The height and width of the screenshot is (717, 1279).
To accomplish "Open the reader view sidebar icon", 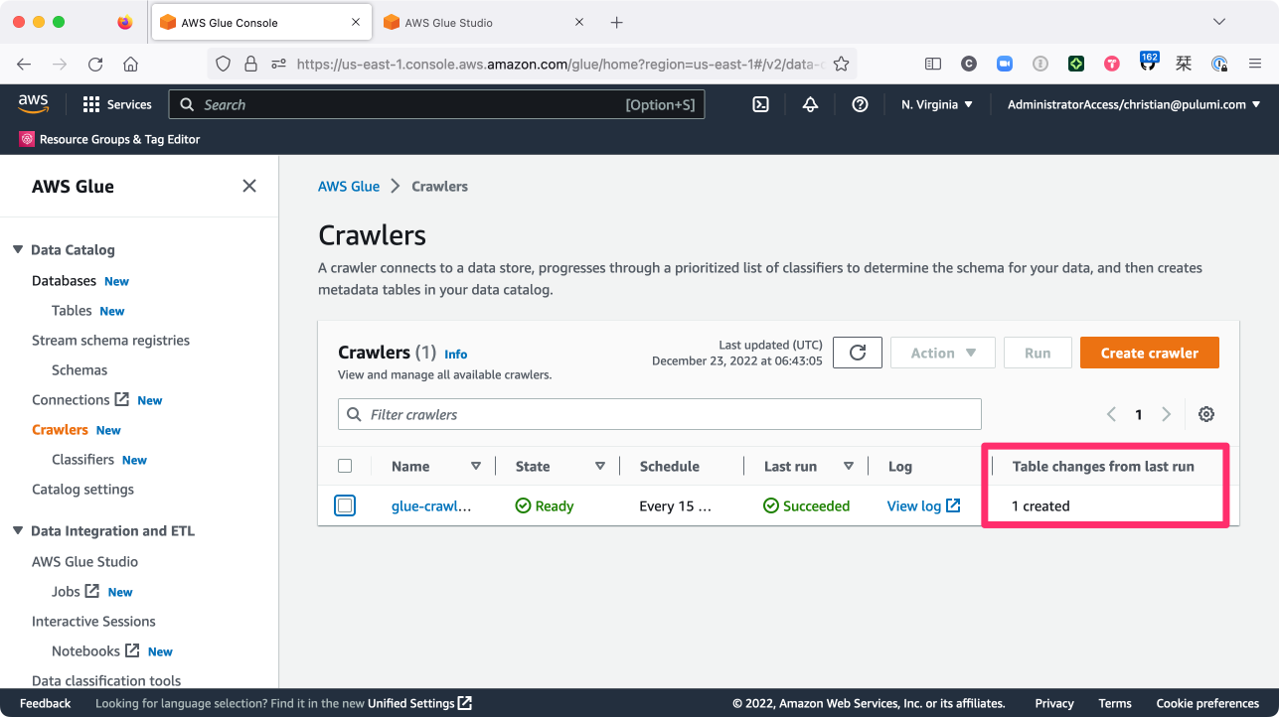I will (x=933, y=64).
